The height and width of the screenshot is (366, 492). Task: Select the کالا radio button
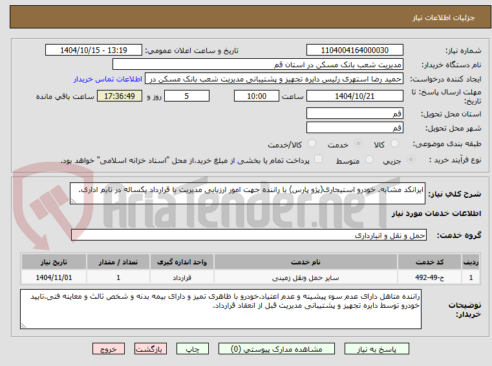394,144
